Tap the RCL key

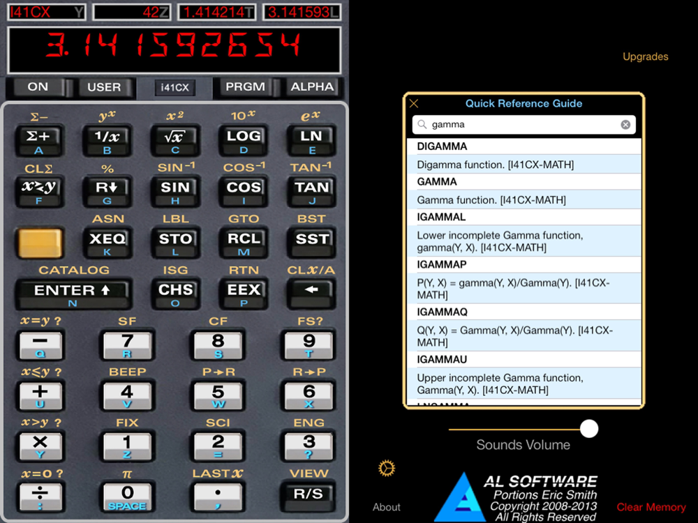pos(243,243)
